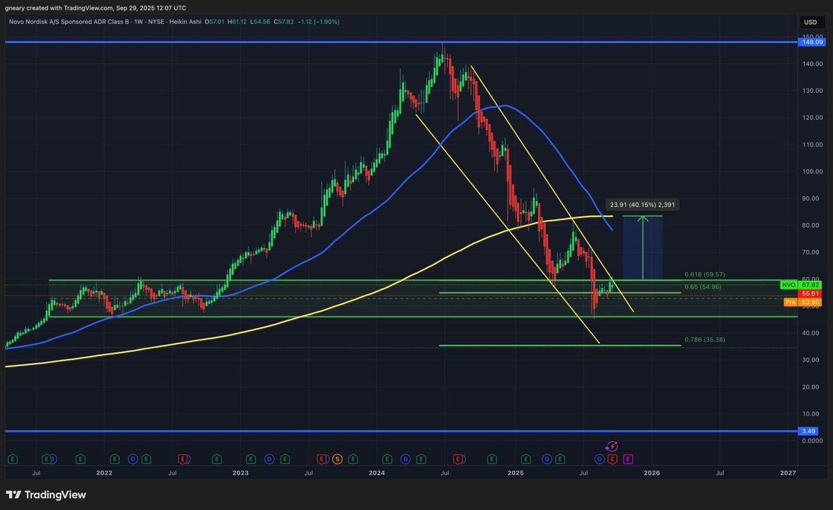Click the 23.91 (40.15%) measurement label
This screenshot has width=833, height=510.
click(x=643, y=205)
